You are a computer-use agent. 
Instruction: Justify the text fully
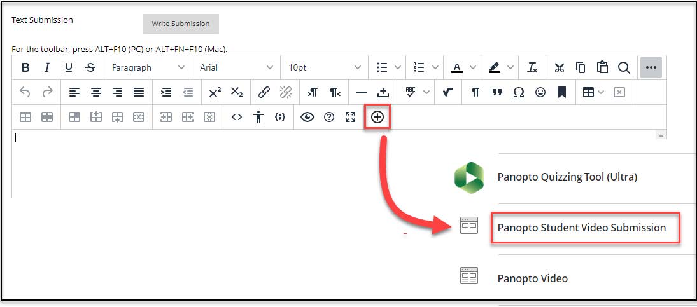coord(139,92)
